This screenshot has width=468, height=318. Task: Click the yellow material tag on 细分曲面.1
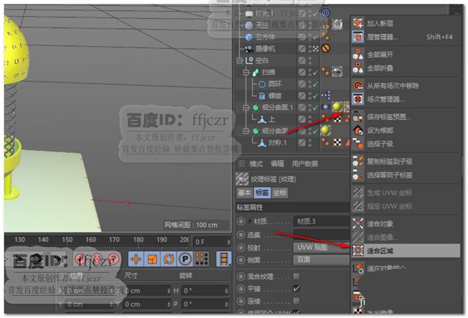[337, 107]
